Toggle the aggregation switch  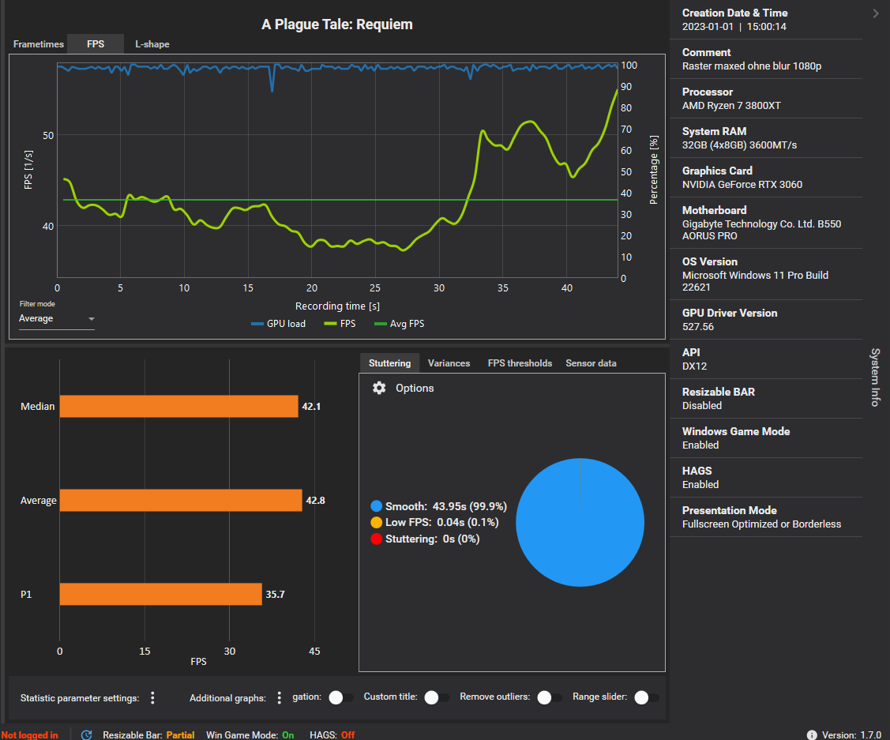point(340,697)
